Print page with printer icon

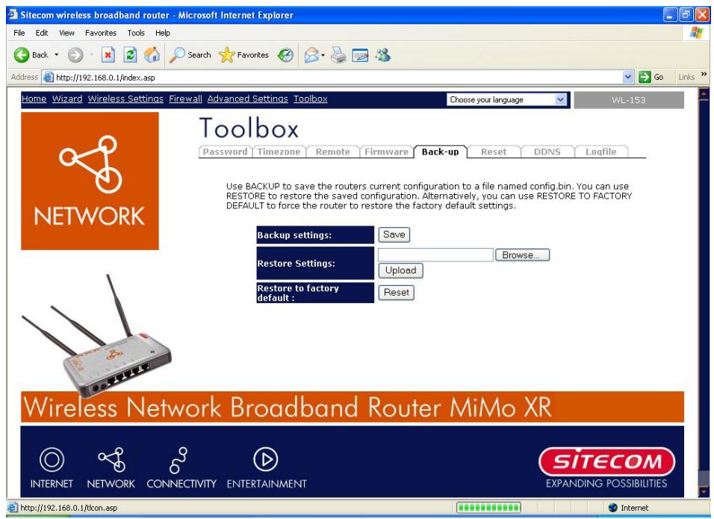338,55
